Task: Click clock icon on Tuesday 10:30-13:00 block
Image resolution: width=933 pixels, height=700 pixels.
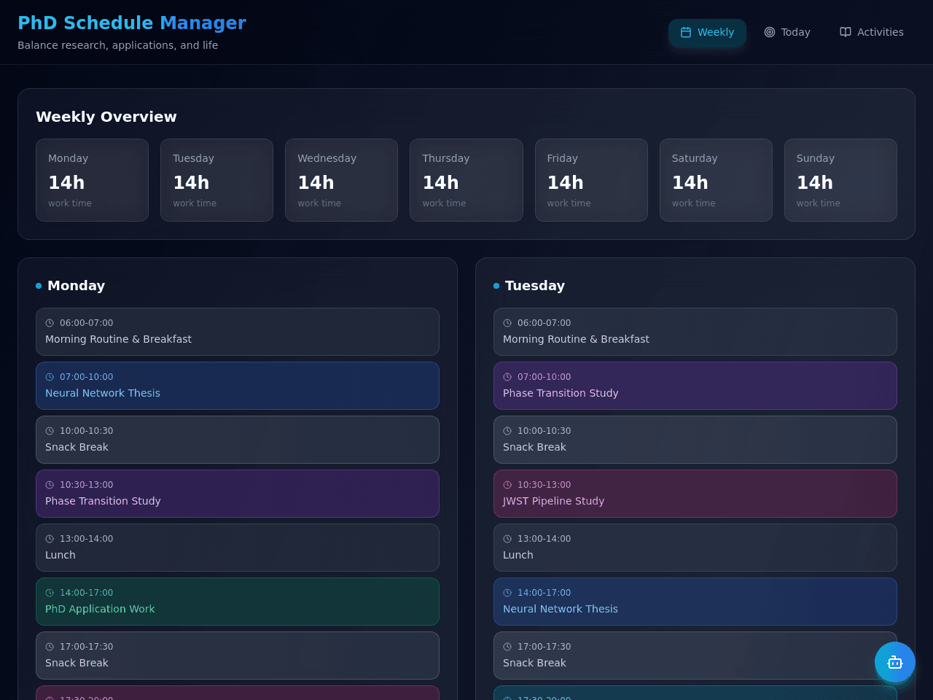Action: pos(507,485)
